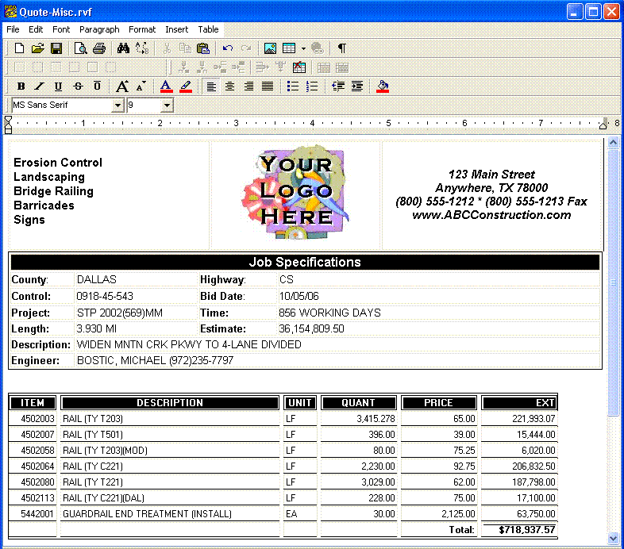
Task: Decrease paragraph indent
Action: pyautogui.click(x=338, y=86)
